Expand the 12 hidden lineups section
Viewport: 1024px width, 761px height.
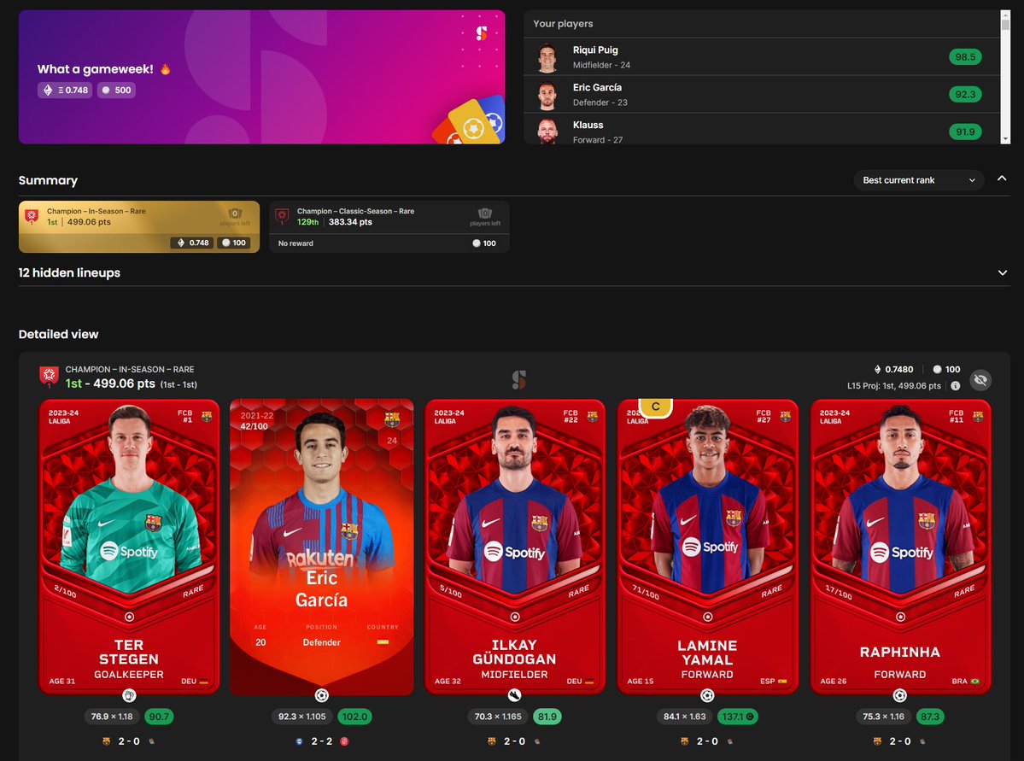point(1003,273)
